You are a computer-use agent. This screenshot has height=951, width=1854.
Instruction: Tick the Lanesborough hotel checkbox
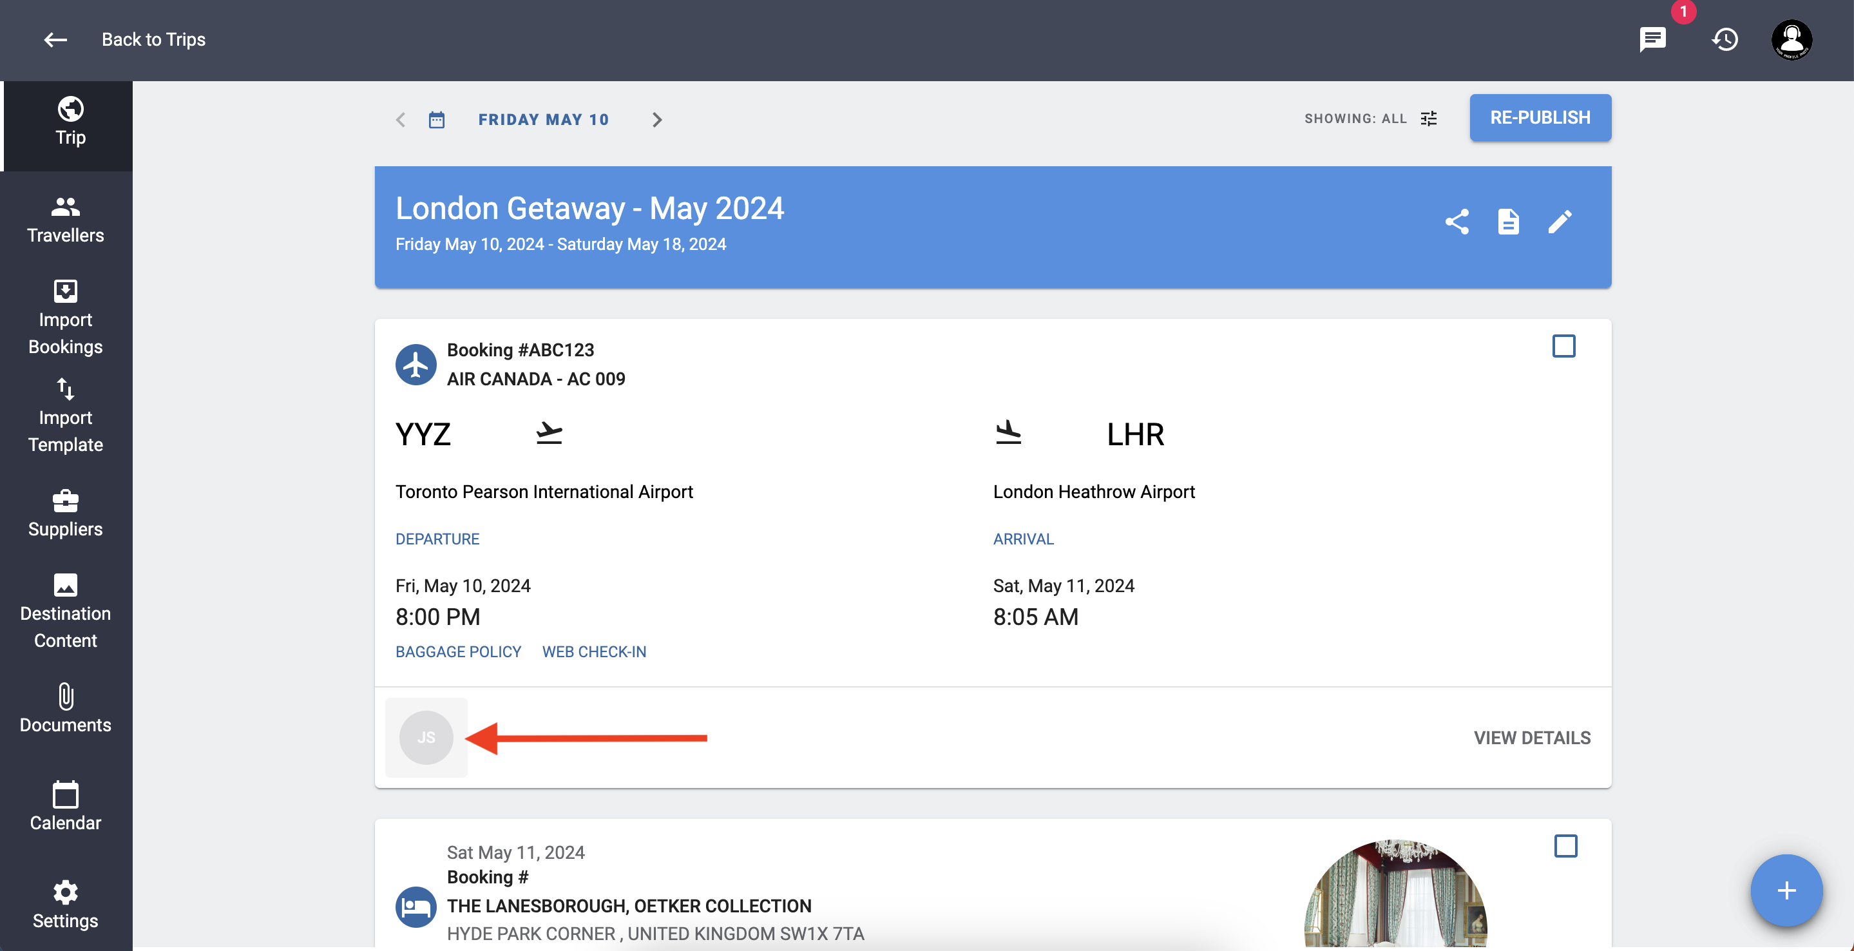tap(1565, 846)
